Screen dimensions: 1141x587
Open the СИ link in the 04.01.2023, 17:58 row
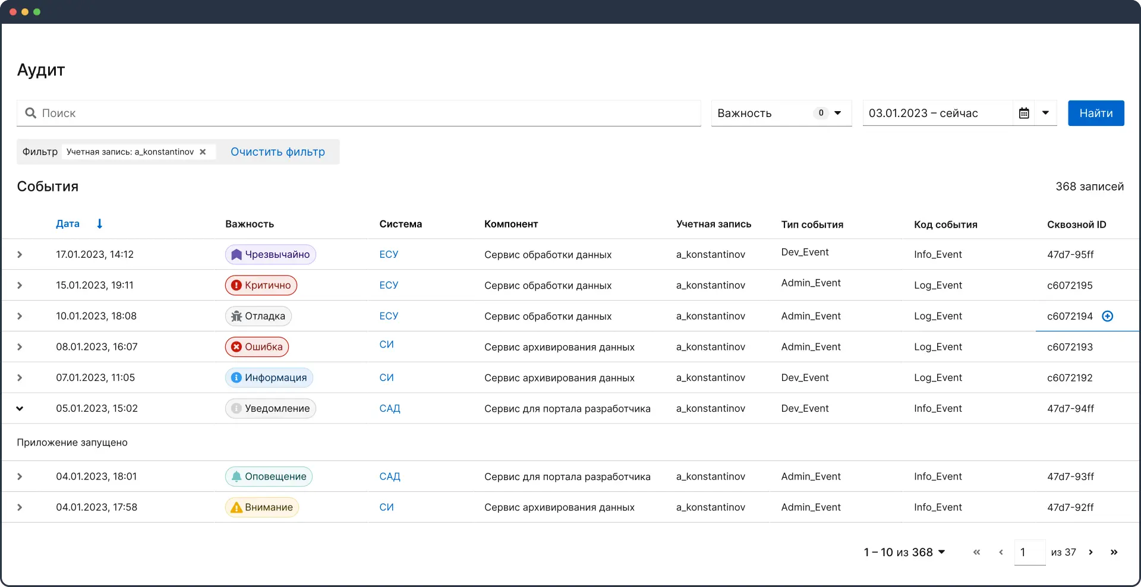386,507
